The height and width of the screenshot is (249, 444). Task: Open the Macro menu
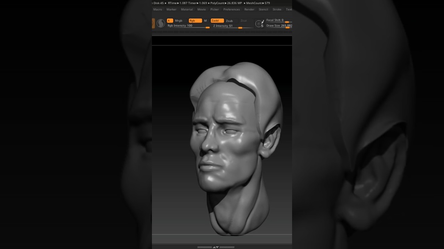(158, 9)
